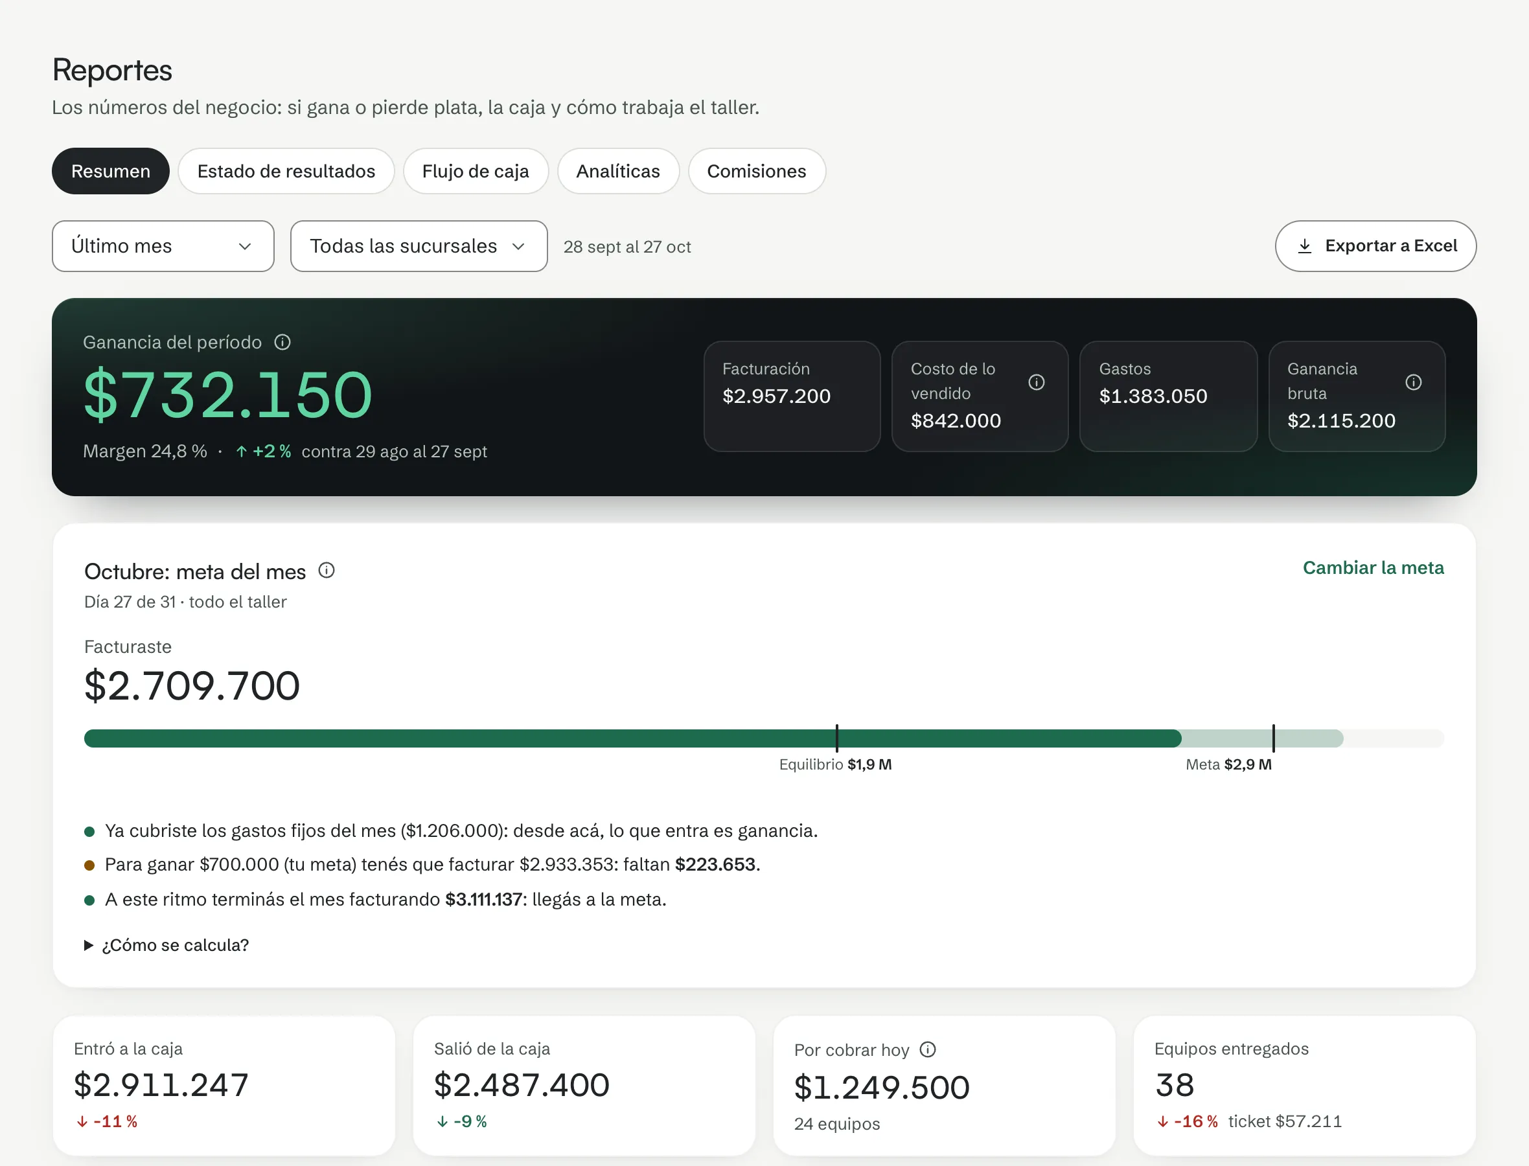Click Margen 24,8 % text

(145, 452)
